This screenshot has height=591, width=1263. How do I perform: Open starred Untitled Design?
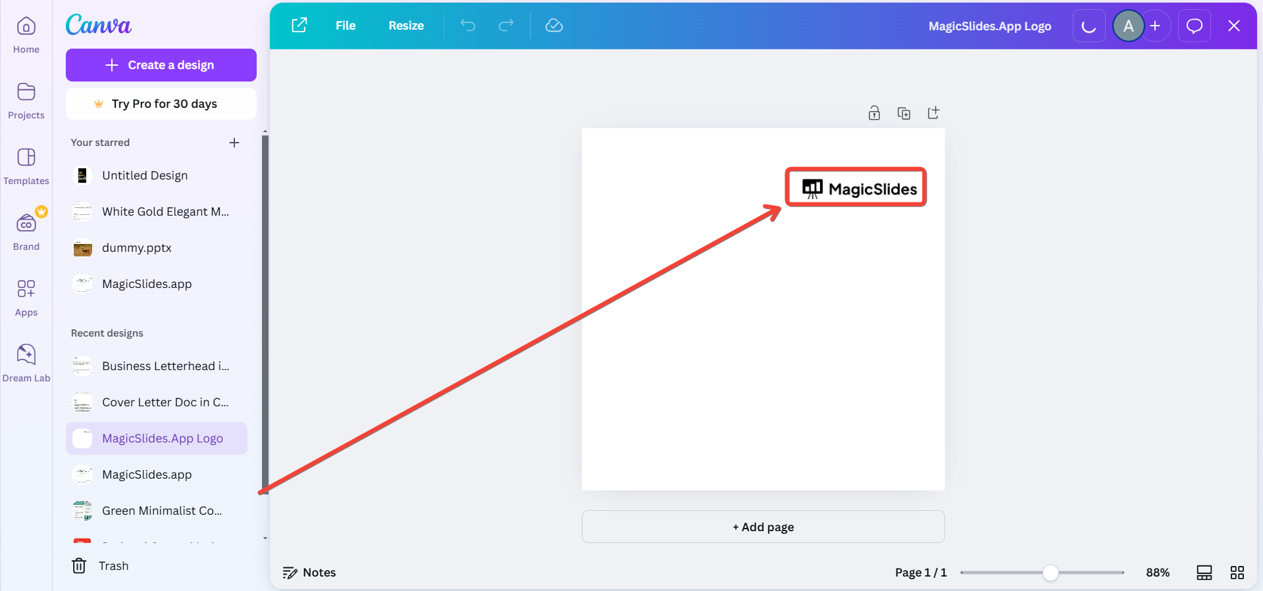[x=157, y=176]
